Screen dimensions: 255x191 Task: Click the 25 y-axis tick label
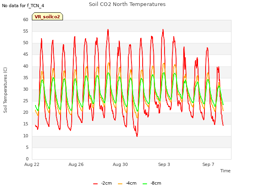[x=25, y=101]
